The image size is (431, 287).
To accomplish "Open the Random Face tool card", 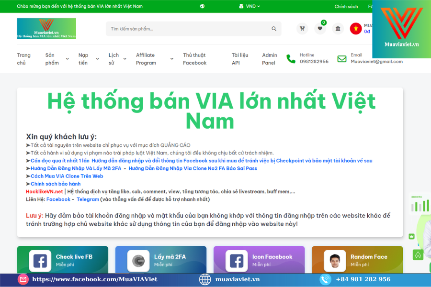I will [x=357, y=260].
